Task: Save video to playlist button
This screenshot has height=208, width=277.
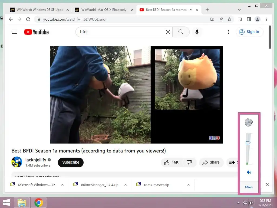Action: [232, 162]
